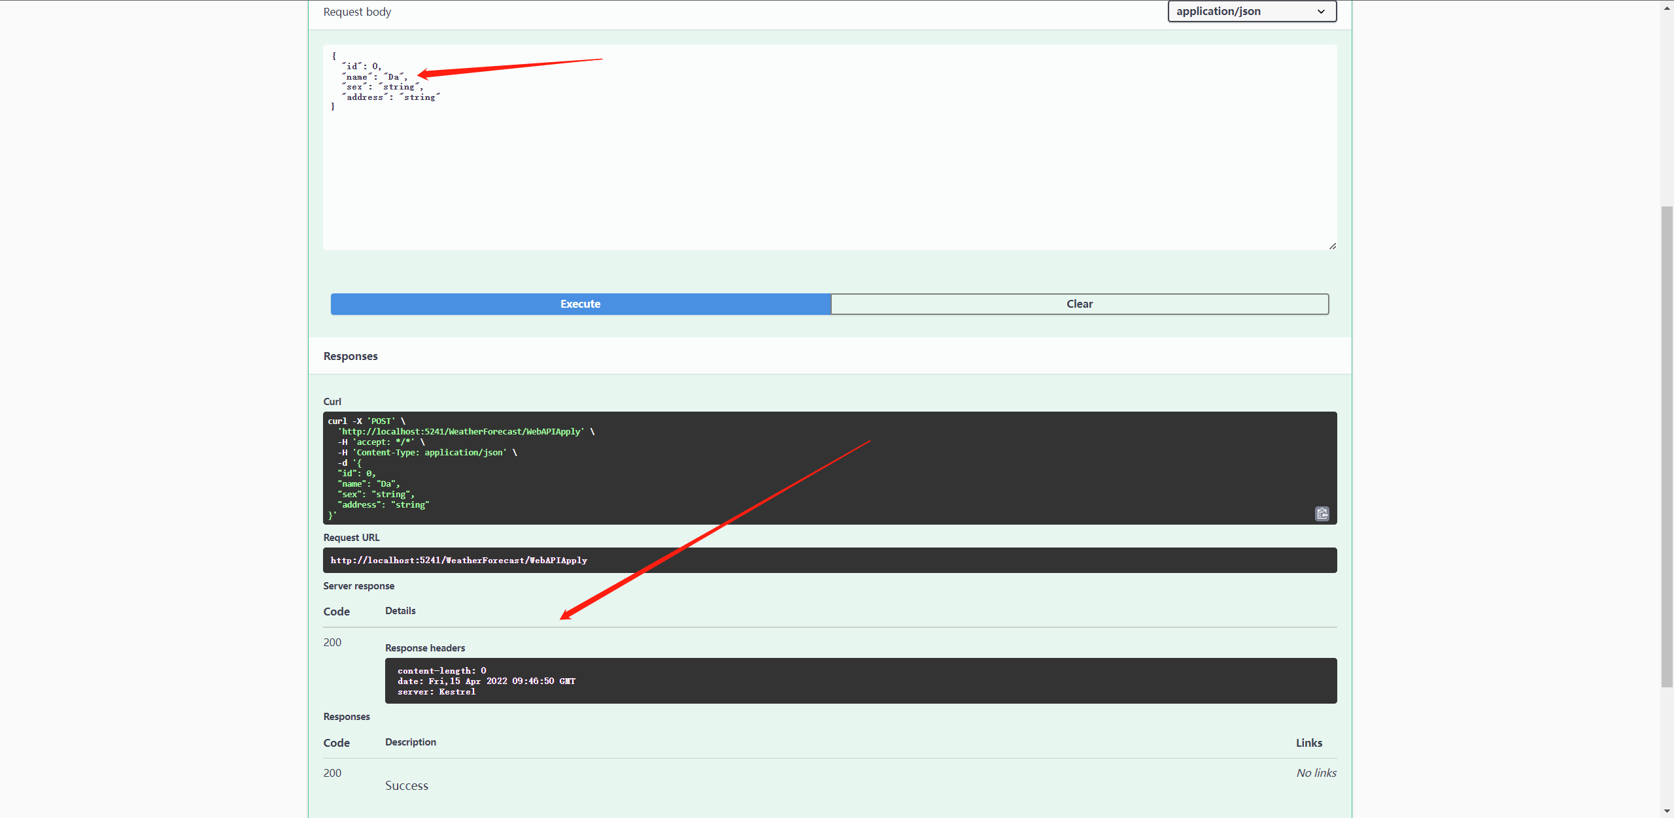Click the Request body label
1674x818 pixels.
tap(357, 12)
